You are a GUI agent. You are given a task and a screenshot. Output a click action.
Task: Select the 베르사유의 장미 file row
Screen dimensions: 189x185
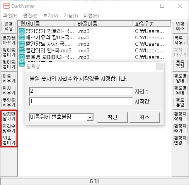point(94,38)
